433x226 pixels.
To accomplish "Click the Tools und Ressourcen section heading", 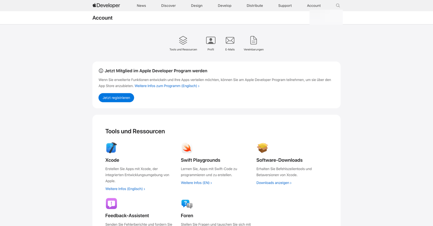I will tap(135, 131).
